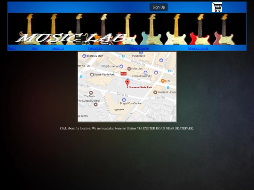Click the Exeter Rd street label
Screen dimensions: 254x190
pyautogui.click(x=122, y=94)
